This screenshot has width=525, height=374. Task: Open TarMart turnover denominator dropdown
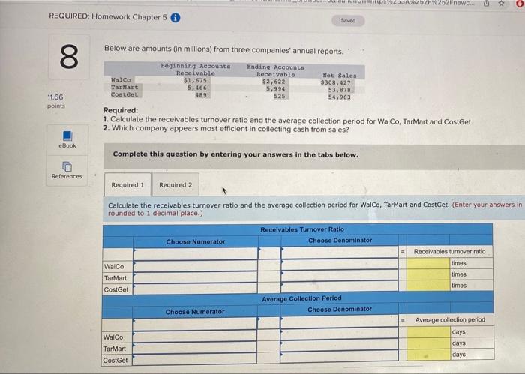(340, 275)
